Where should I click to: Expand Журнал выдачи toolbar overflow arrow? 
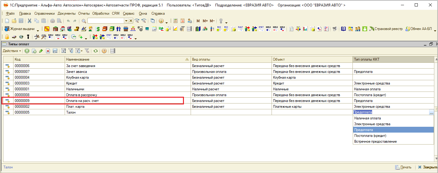38,30
